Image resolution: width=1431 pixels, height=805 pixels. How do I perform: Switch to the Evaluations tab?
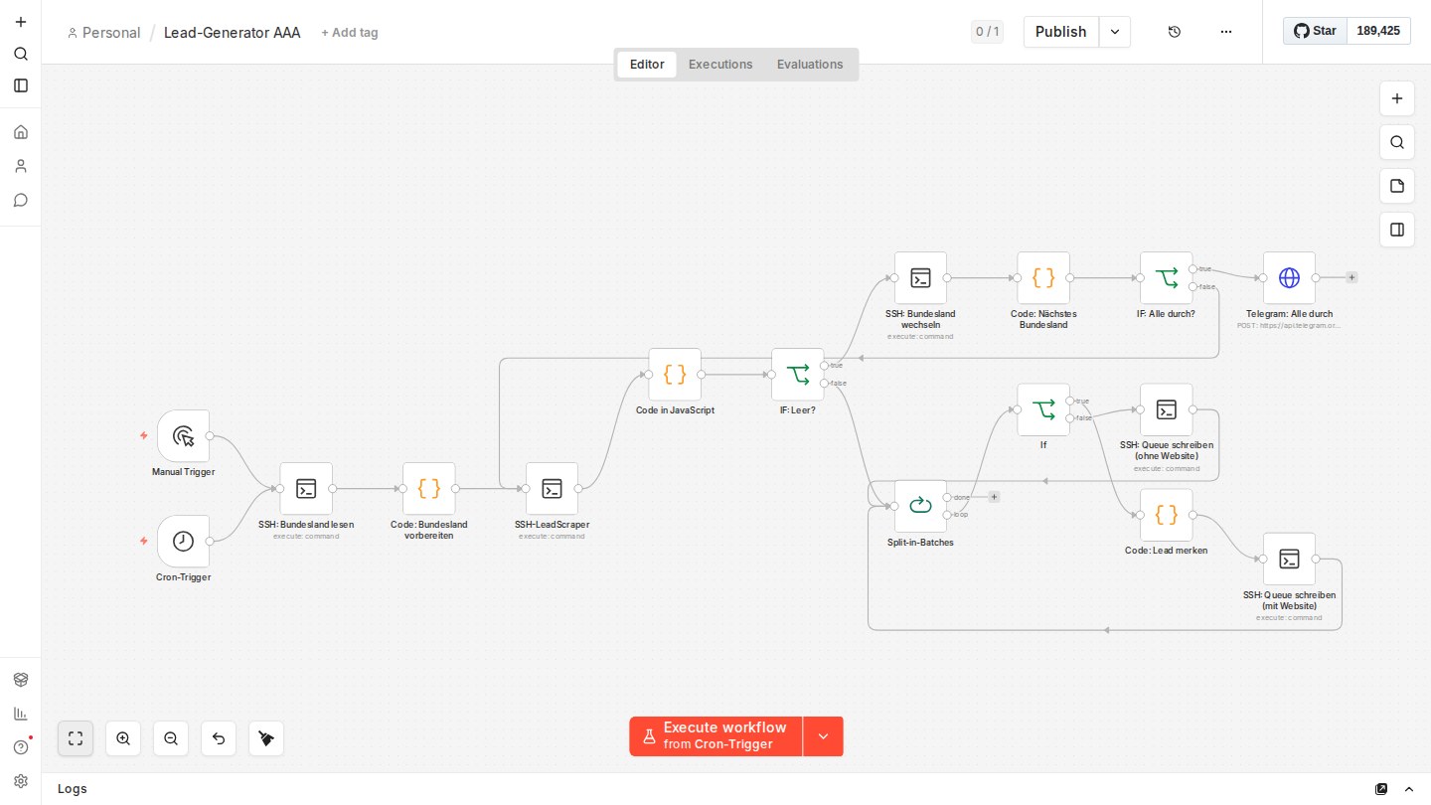(810, 65)
